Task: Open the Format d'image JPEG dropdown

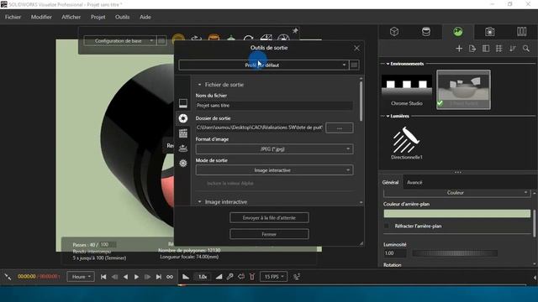Action: [274, 149]
